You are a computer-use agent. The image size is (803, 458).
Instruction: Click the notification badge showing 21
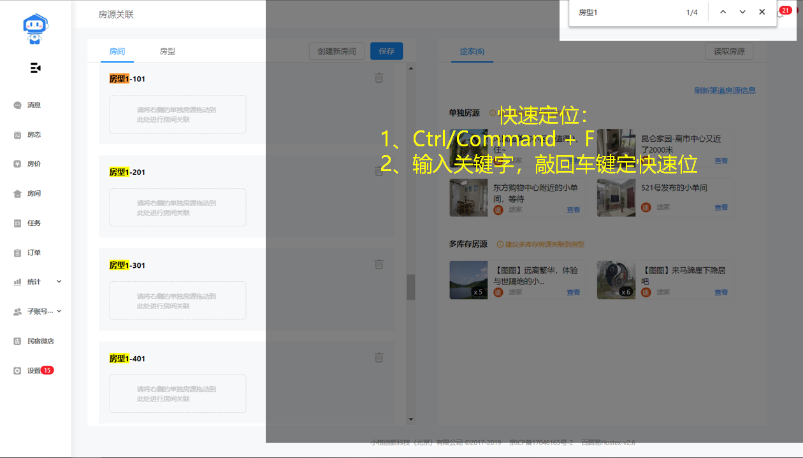785,10
